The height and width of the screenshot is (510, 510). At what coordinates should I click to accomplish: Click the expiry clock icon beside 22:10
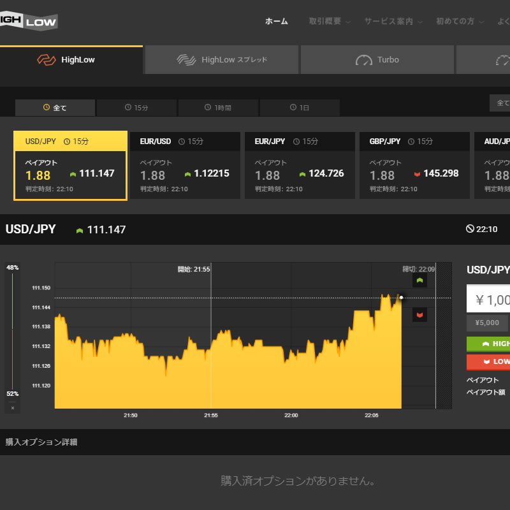(470, 229)
